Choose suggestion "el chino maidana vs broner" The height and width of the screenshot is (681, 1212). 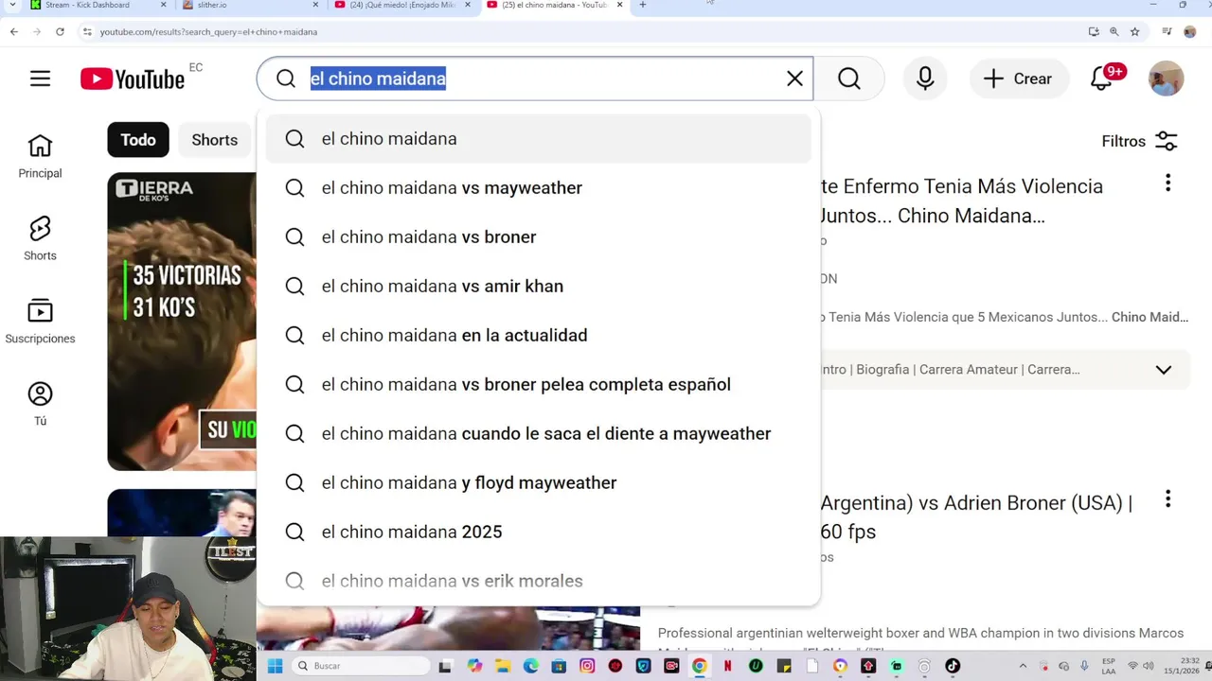point(538,236)
